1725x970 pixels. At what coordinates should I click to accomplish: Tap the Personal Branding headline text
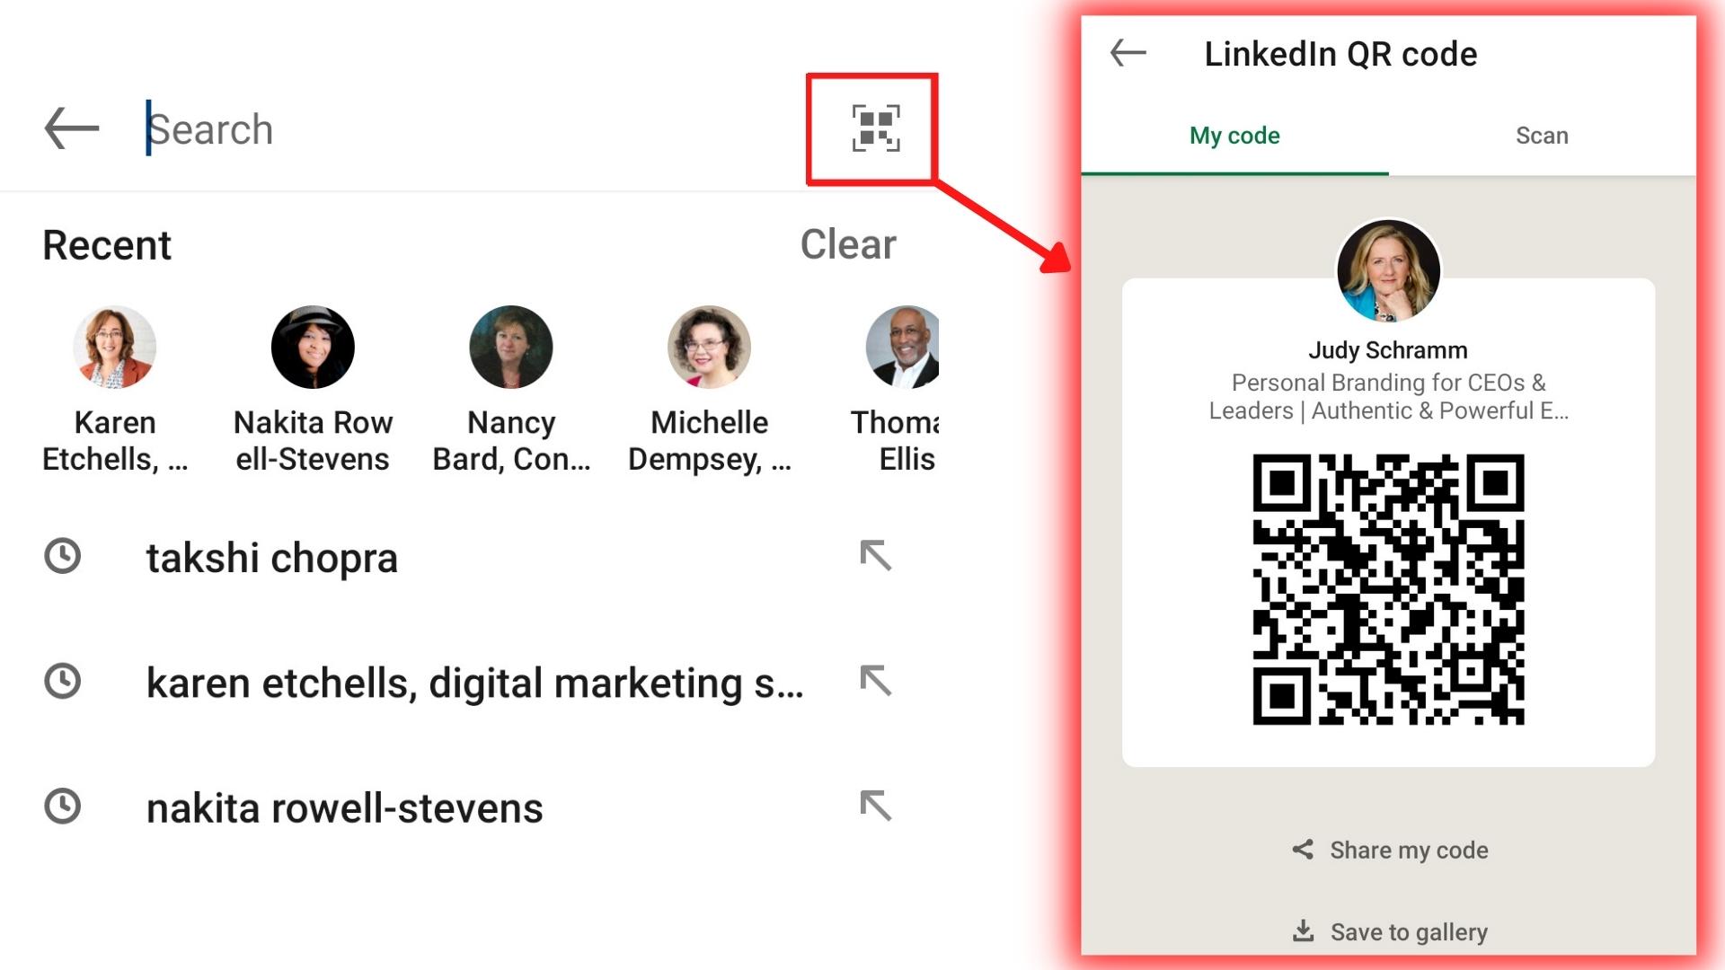coord(1388,396)
